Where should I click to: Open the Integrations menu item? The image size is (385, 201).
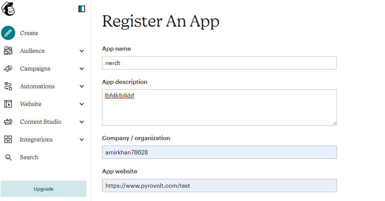tap(36, 140)
